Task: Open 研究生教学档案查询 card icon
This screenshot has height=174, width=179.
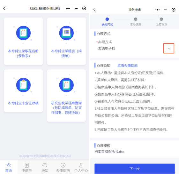Action: (x=66, y=85)
